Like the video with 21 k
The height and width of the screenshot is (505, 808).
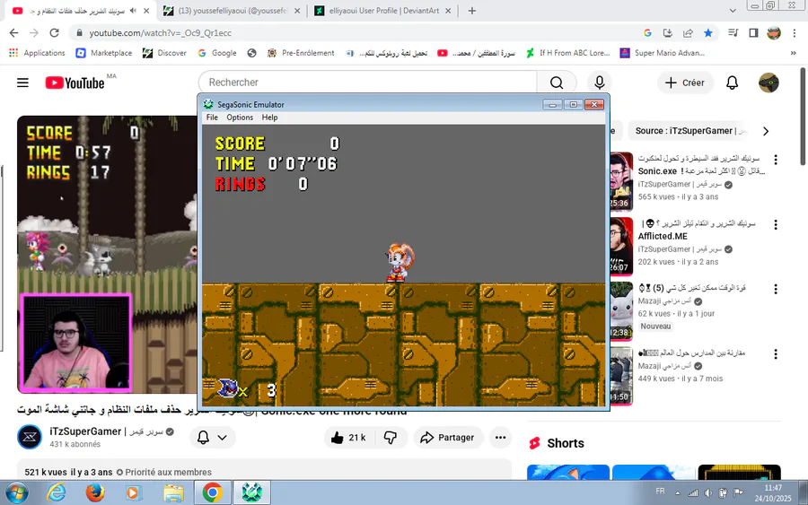(x=349, y=438)
